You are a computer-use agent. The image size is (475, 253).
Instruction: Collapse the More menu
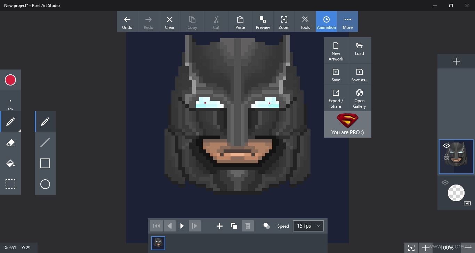pos(348,22)
